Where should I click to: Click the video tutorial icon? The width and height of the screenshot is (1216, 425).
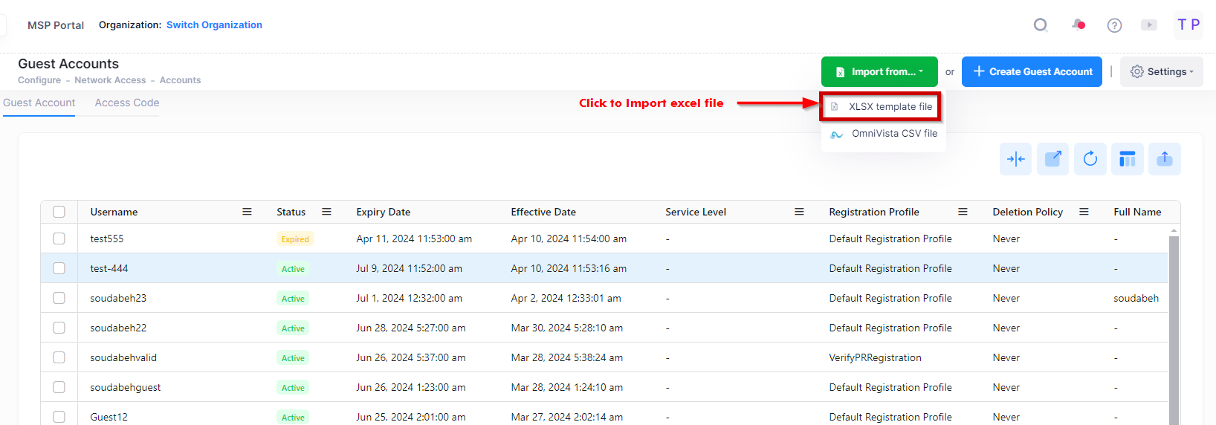coord(1149,25)
